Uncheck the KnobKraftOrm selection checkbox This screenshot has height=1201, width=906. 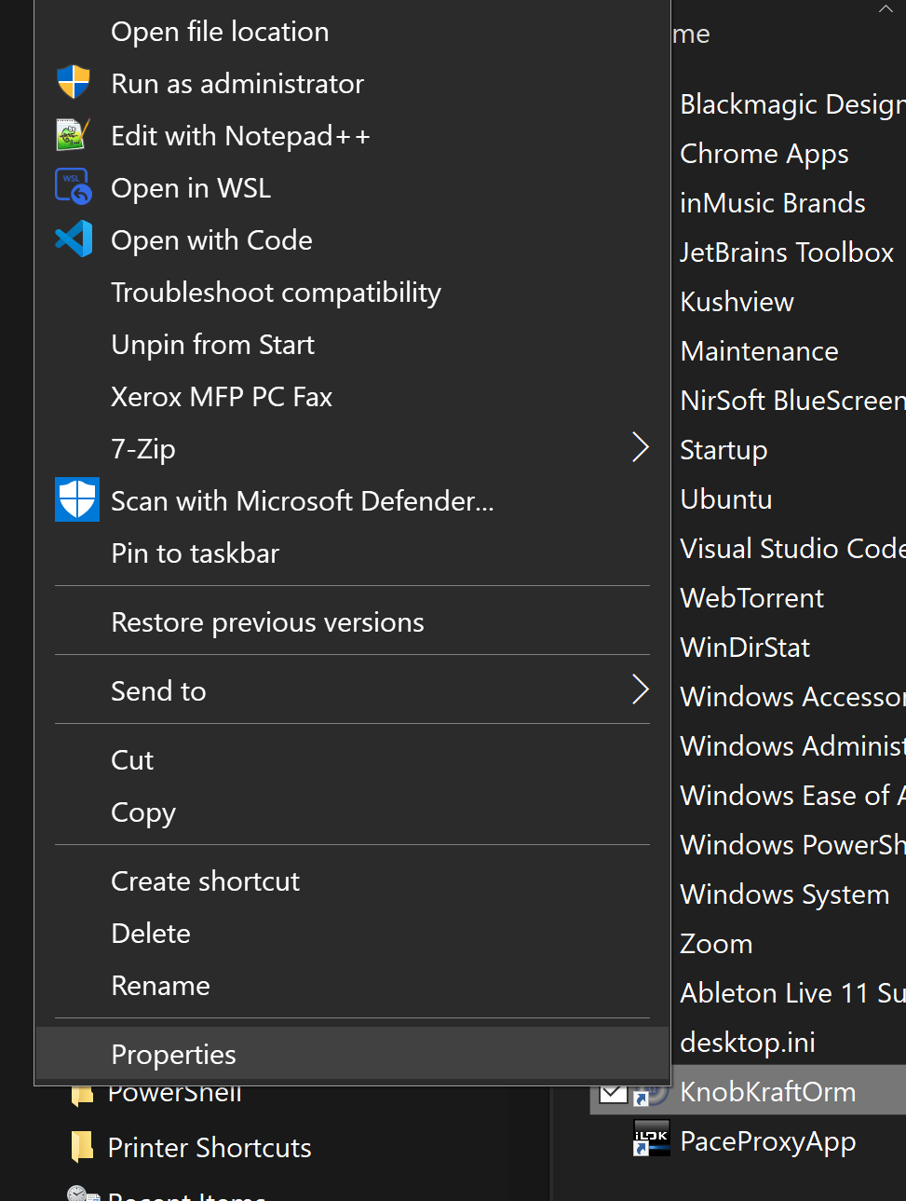tap(613, 1092)
